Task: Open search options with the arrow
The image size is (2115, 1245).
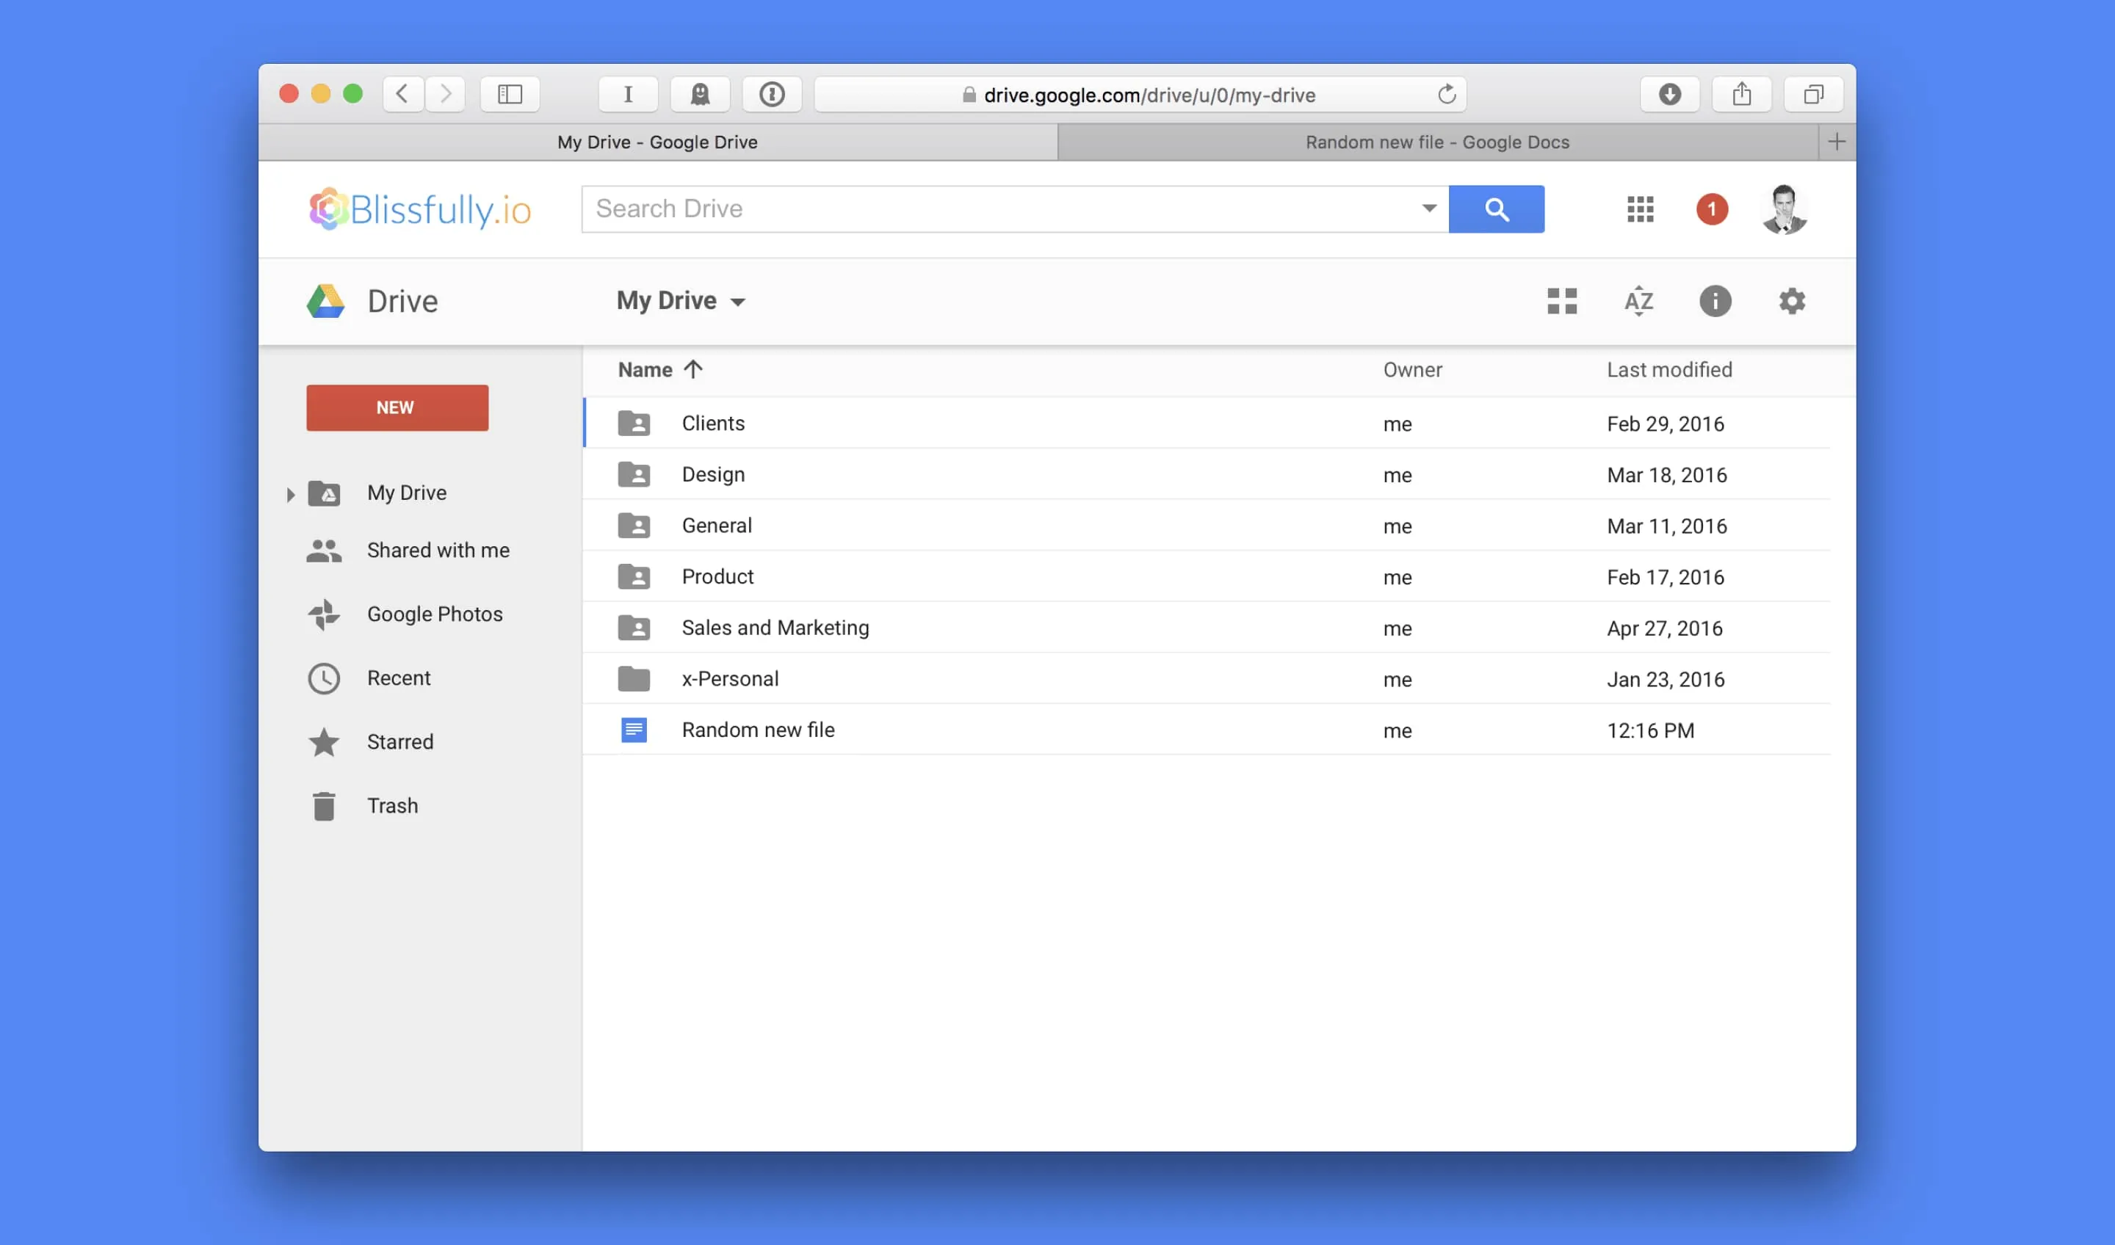Action: (1428, 209)
